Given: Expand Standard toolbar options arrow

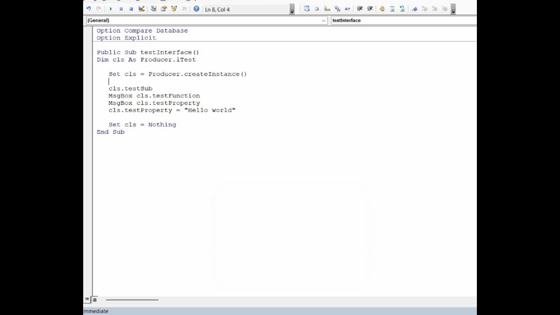Looking at the screenshot, I should point(292,9).
